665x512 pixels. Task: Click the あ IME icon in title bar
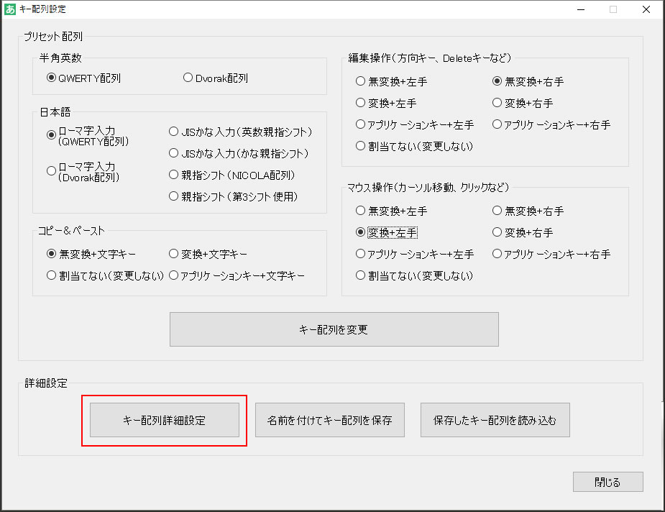[10, 9]
